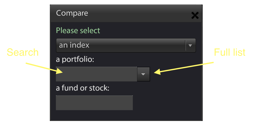Click the yellow "Search" annotation text
The height and width of the screenshot is (125, 254).
[23, 52]
